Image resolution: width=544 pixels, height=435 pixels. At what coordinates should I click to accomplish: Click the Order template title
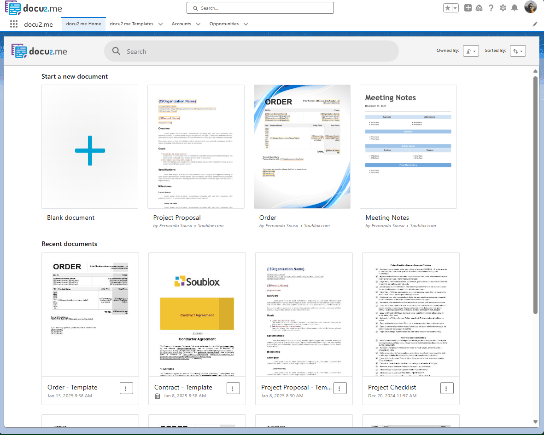pyautogui.click(x=268, y=217)
